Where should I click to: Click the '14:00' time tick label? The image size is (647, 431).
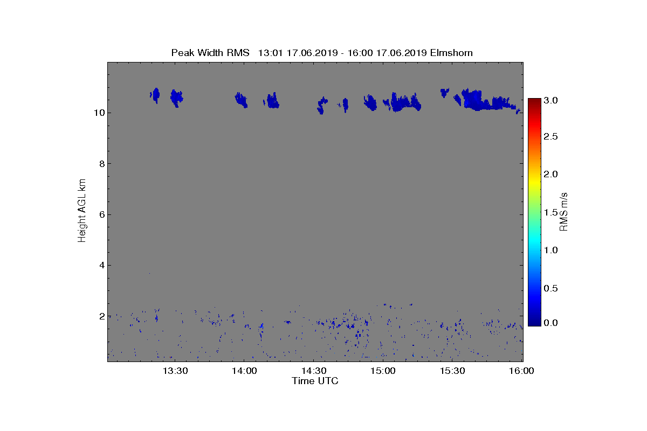click(x=244, y=371)
